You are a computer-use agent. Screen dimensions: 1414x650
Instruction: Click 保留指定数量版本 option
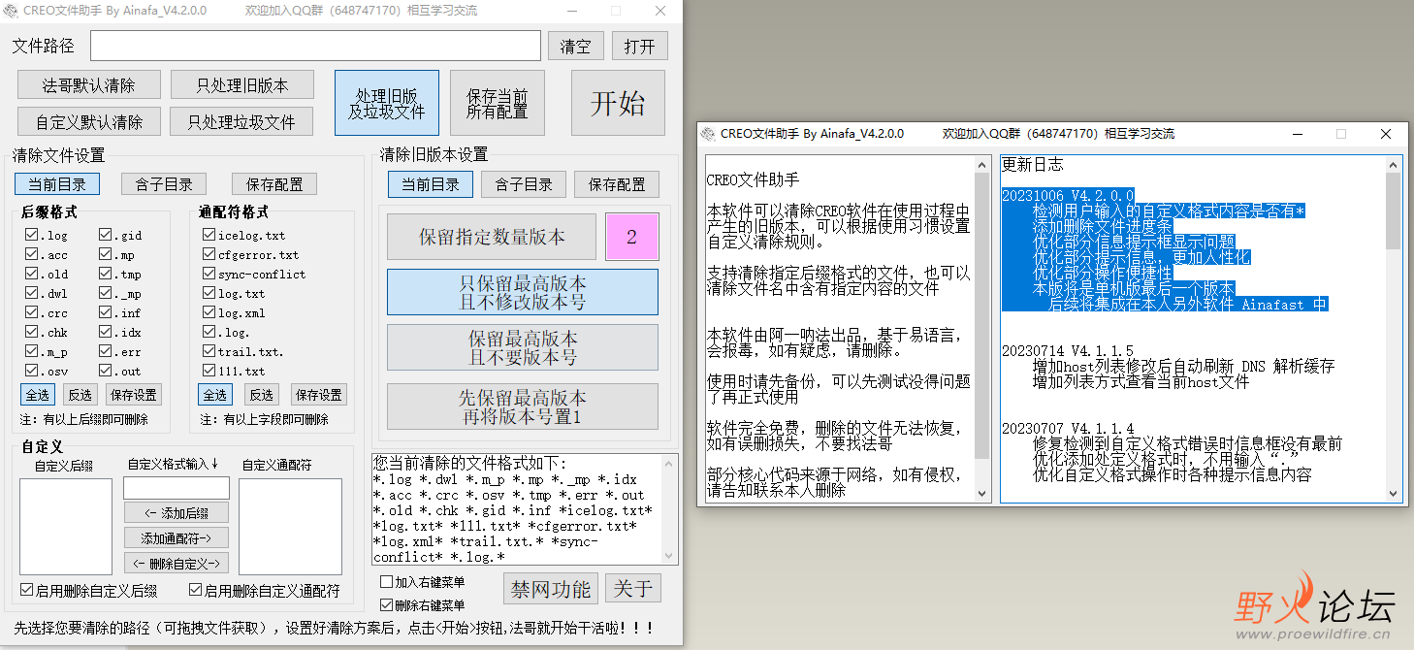[492, 236]
